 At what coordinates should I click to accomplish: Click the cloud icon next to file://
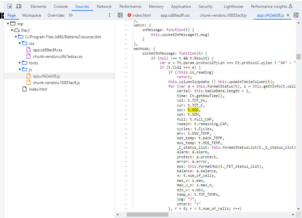(x=17, y=30)
